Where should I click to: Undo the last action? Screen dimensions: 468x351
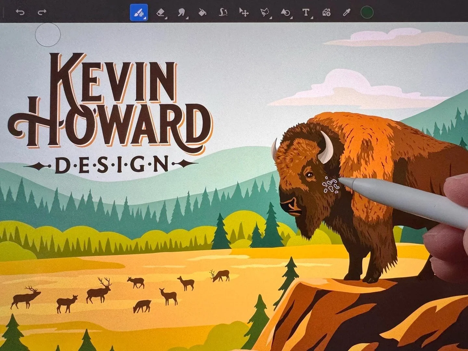[20, 13]
